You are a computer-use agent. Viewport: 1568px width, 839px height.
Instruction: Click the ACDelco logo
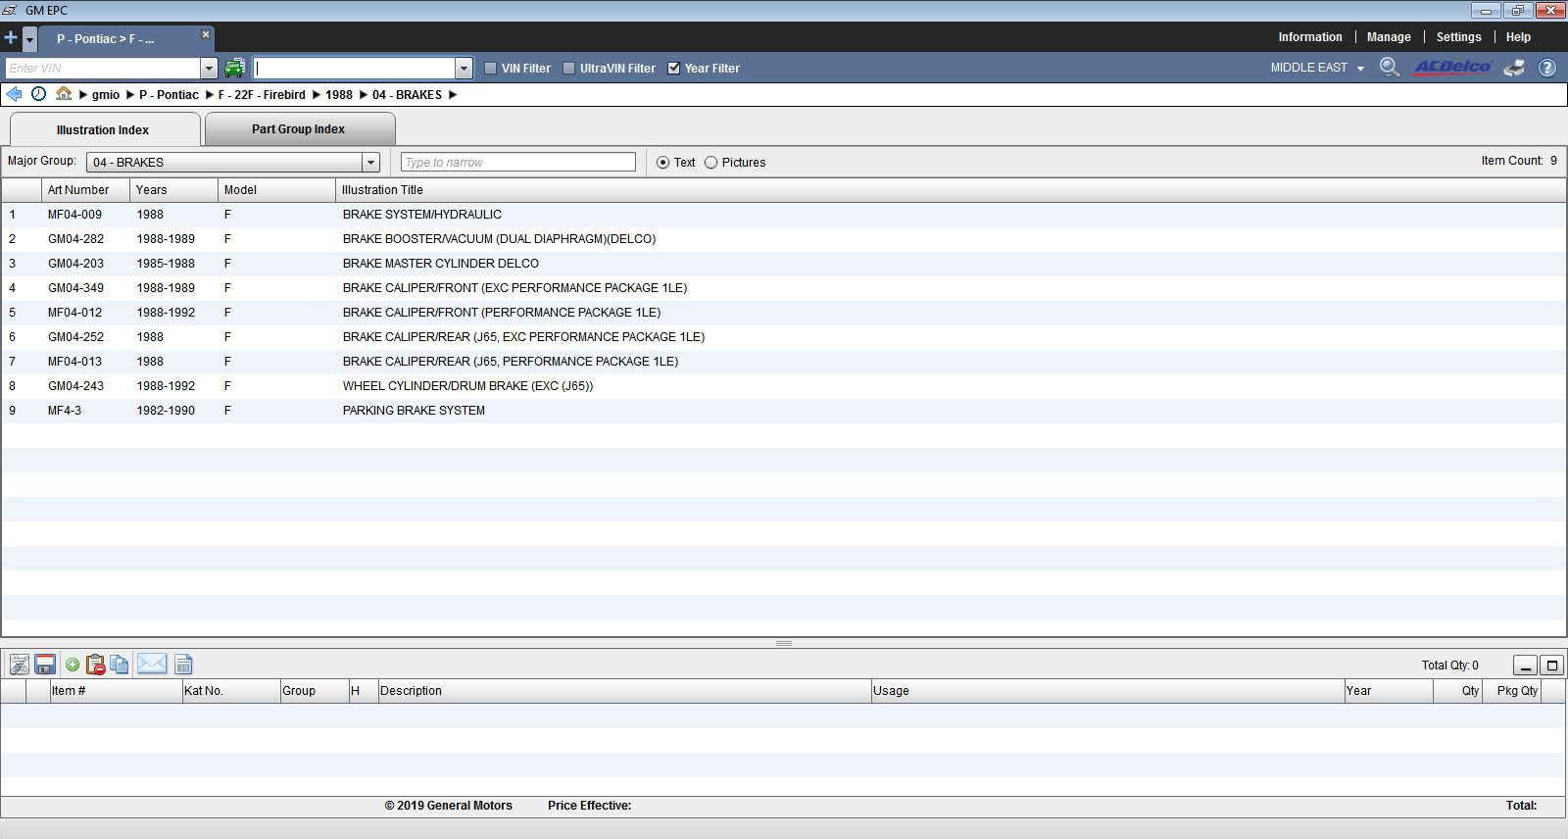pos(1451,67)
